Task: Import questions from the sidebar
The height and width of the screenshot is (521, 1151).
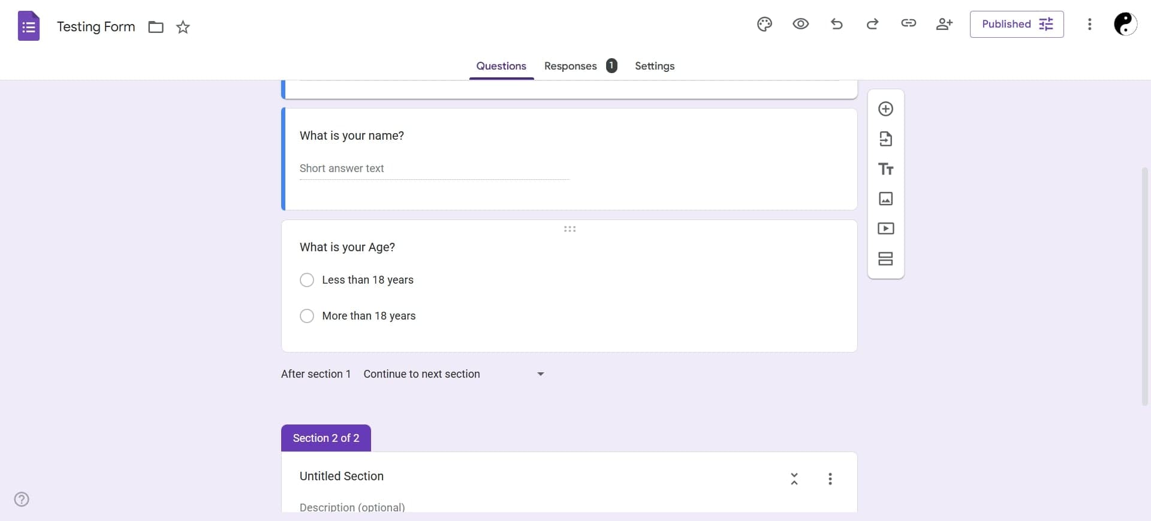Action: point(885,139)
